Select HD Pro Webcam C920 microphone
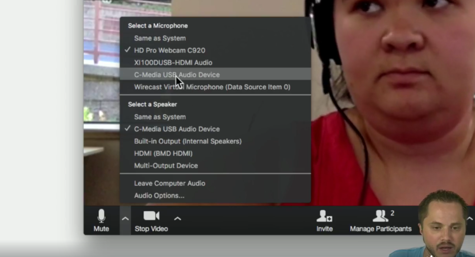 169,50
